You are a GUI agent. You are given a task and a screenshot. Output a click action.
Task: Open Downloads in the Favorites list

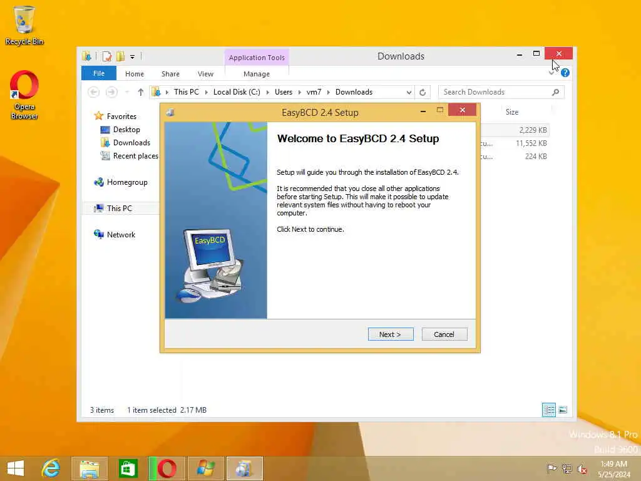click(131, 143)
